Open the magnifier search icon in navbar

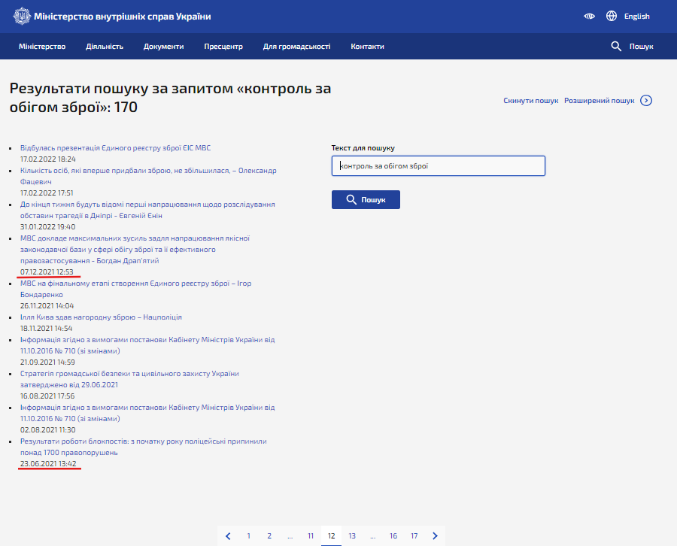point(616,46)
